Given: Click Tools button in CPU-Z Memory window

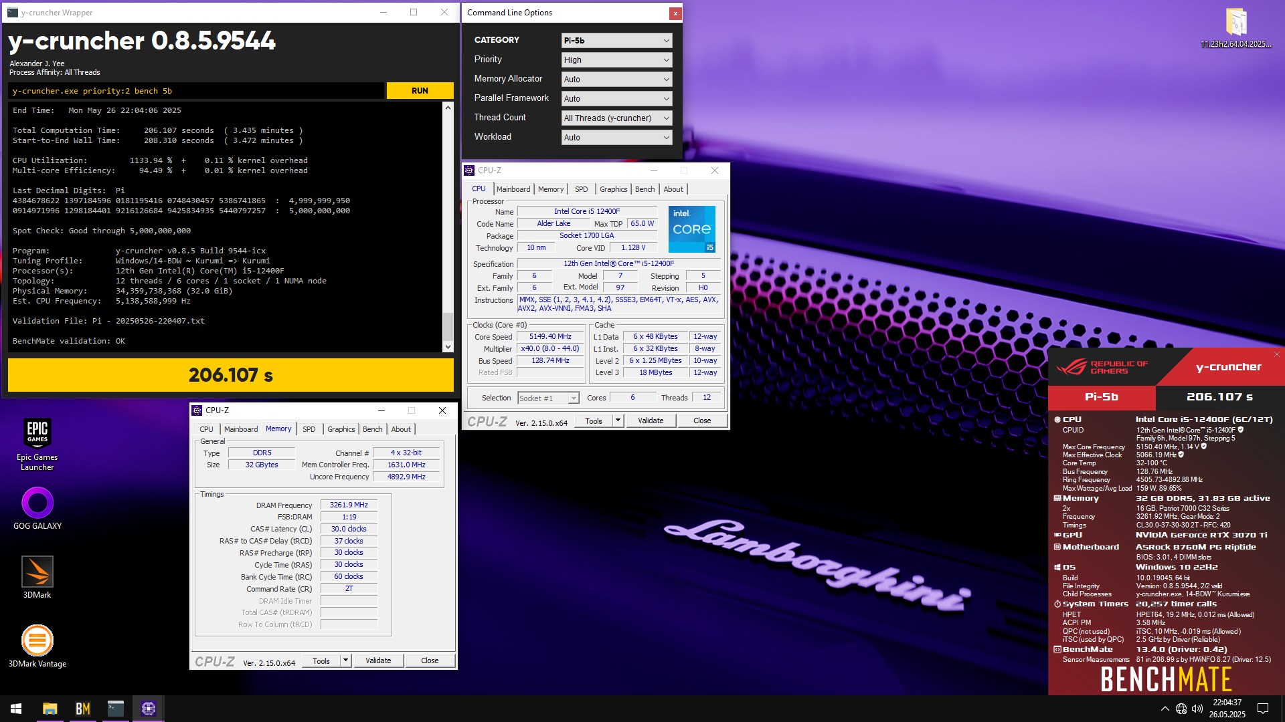Looking at the screenshot, I should coord(321,660).
